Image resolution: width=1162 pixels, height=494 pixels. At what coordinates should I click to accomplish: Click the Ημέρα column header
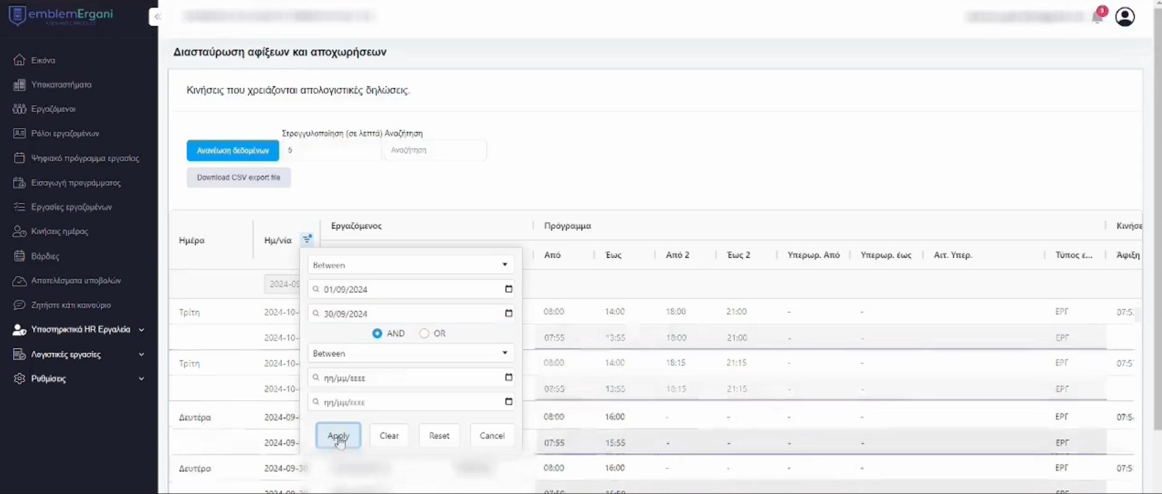click(x=192, y=241)
